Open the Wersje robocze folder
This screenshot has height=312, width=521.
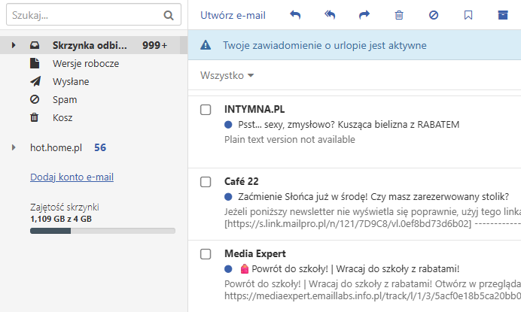[x=86, y=63]
